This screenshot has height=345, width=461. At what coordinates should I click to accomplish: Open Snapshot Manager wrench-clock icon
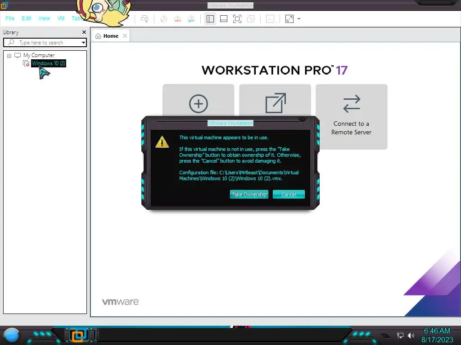tap(191, 19)
